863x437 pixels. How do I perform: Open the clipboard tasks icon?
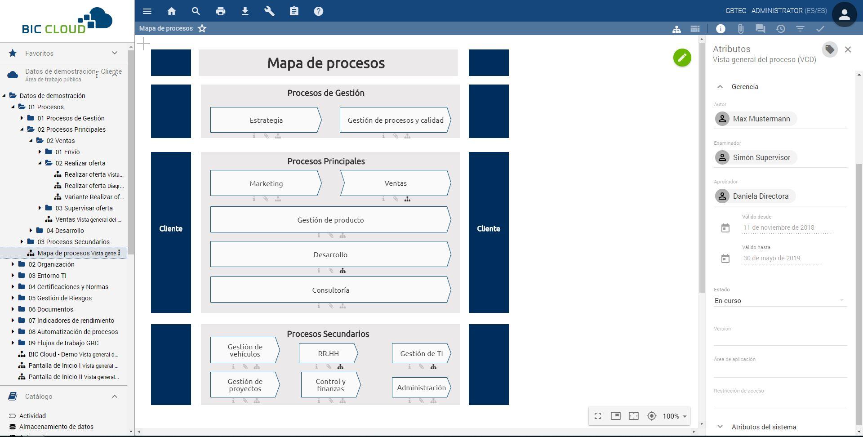(x=294, y=11)
